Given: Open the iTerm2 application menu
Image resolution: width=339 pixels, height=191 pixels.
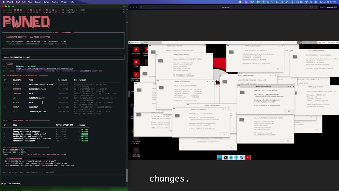Looking at the screenshot, I should (x=10, y=2).
